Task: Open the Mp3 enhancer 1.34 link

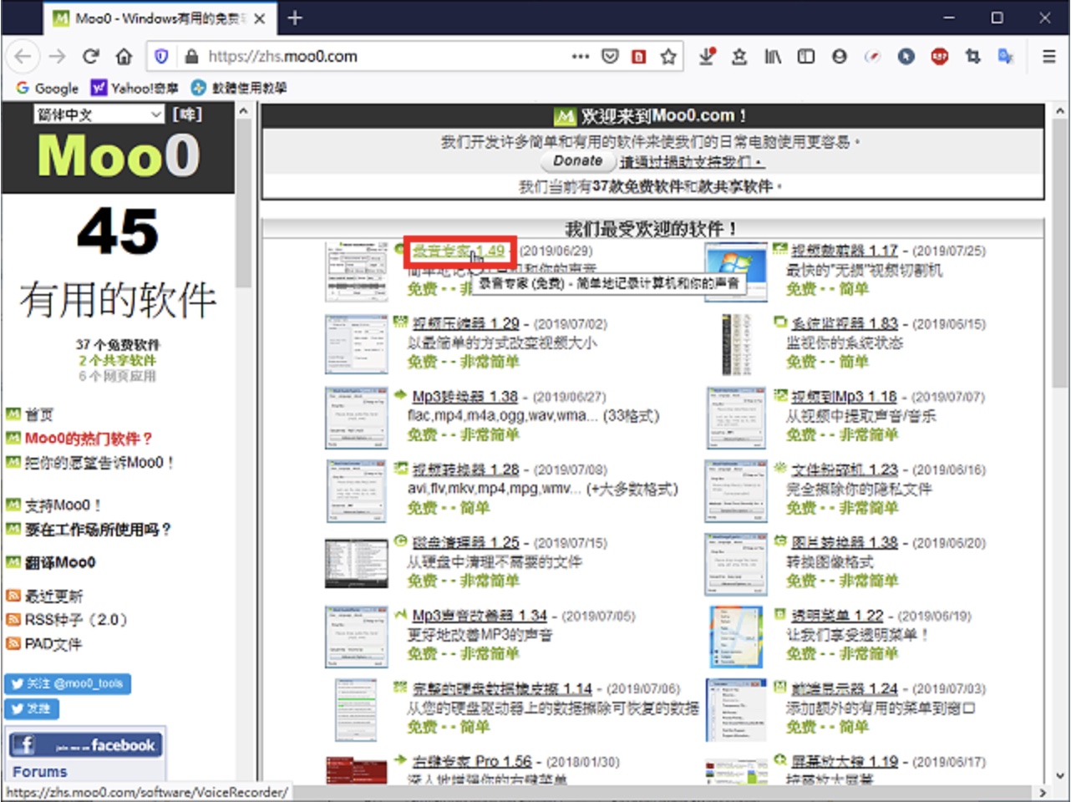Action: tap(480, 616)
